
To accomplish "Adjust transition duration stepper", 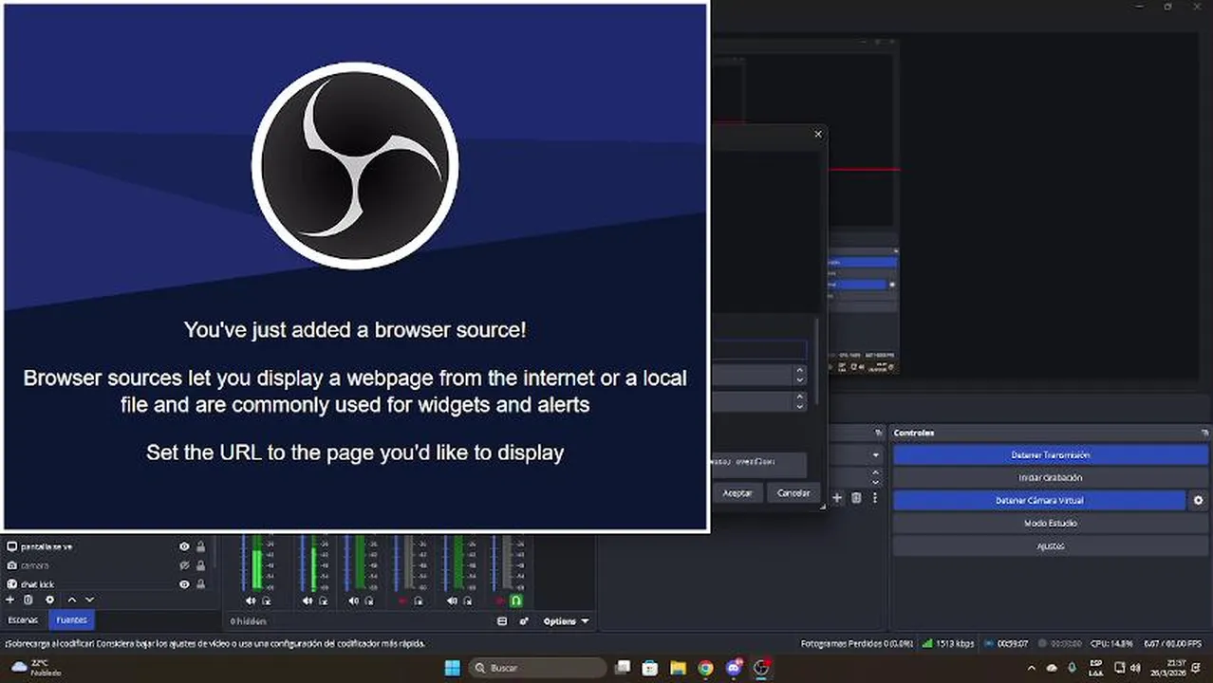I will (875, 477).
